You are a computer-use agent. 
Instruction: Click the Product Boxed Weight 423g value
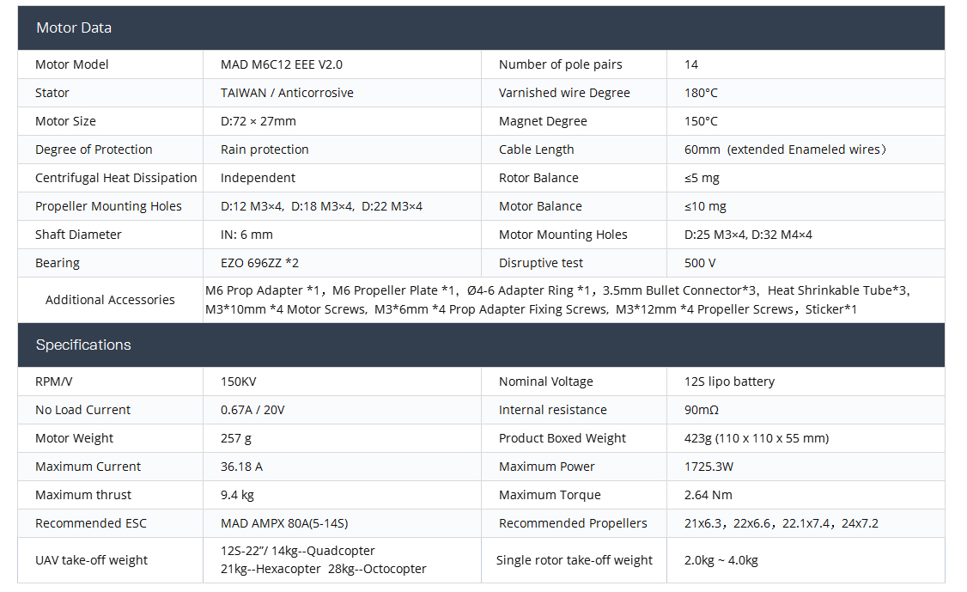point(756,438)
